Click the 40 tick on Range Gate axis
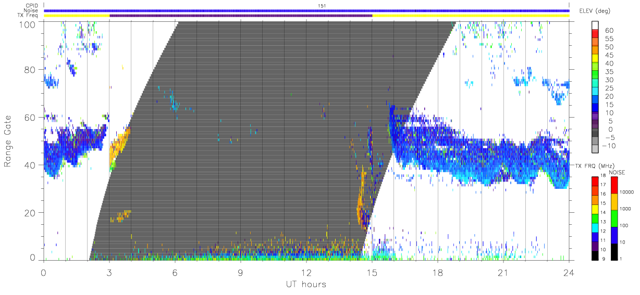The height and width of the screenshot is (295, 640). [30, 165]
